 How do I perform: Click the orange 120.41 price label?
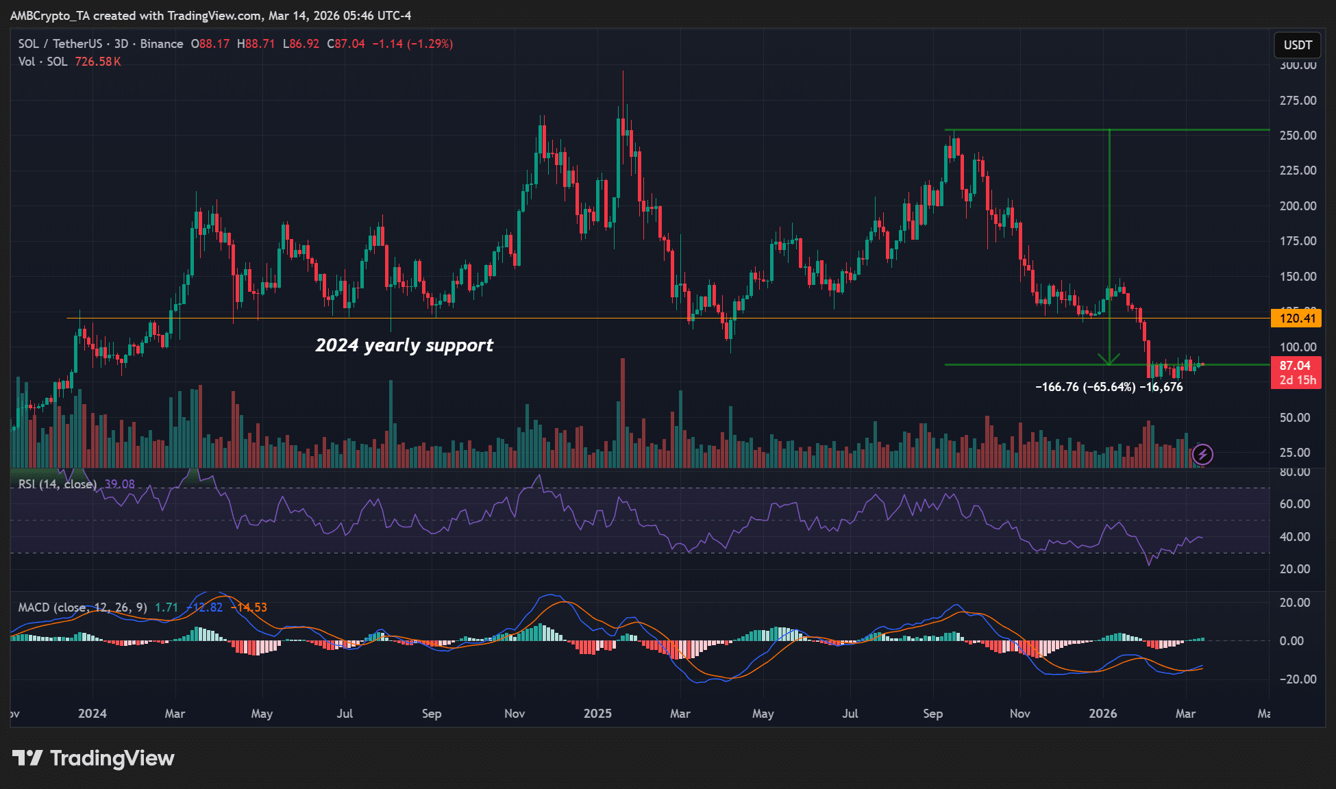[1297, 318]
